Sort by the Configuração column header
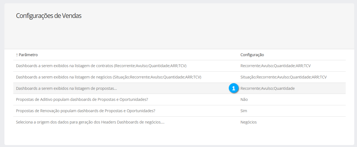Screen dimensions: 357x147 point(252,55)
